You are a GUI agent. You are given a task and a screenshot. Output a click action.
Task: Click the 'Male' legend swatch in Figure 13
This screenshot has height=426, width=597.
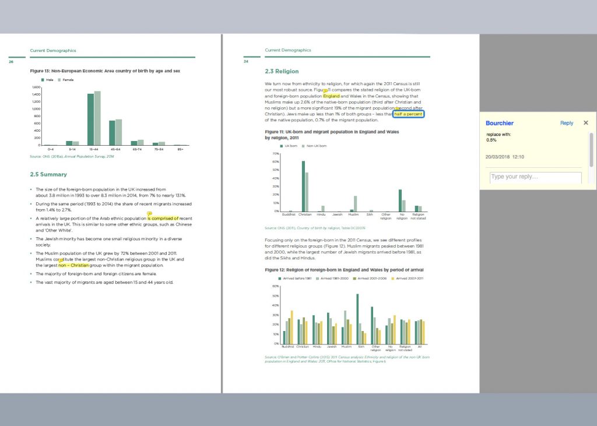43,79
